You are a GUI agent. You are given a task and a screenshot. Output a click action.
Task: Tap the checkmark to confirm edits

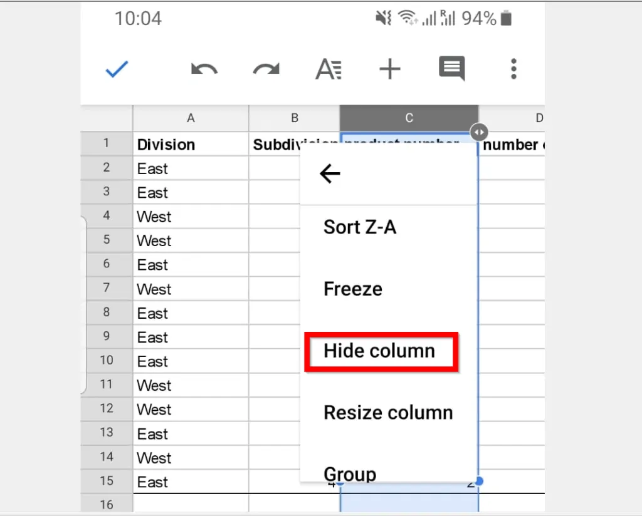(116, 70)
